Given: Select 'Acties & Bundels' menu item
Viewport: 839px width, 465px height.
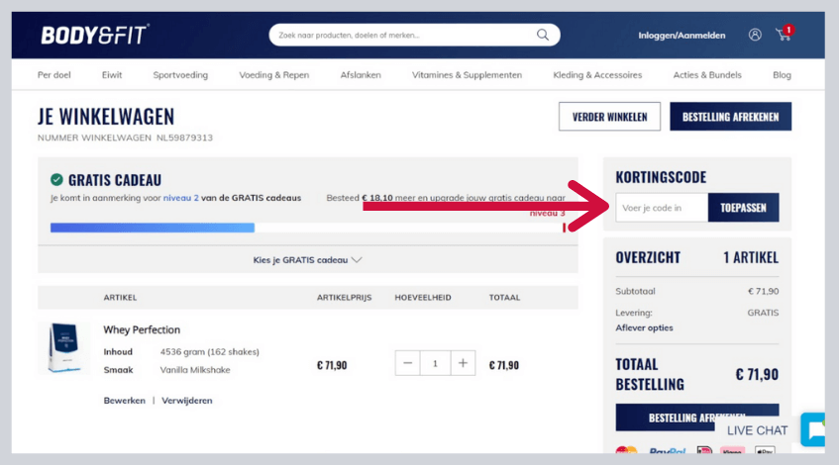Looking at the screenshot, I should (x=706, y=75).
